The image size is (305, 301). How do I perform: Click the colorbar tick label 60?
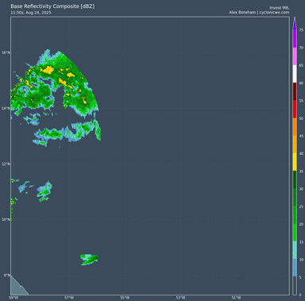click(301, 83)
